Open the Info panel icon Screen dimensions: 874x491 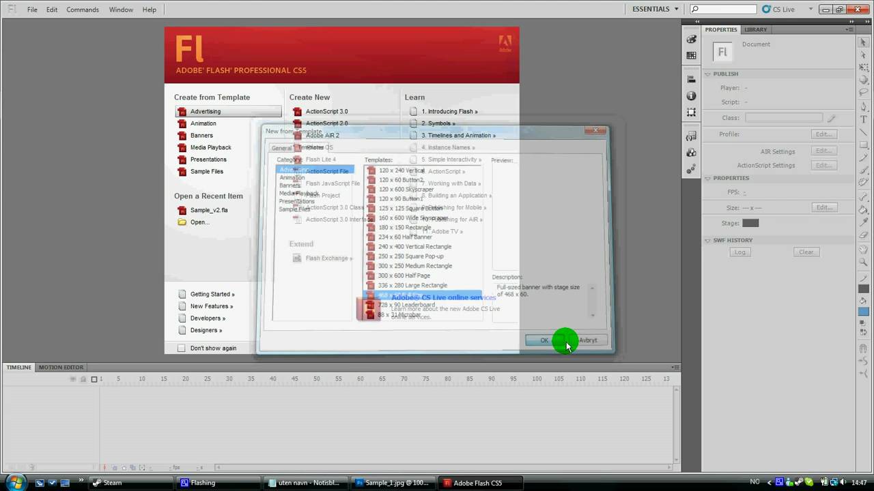(691, 96)
